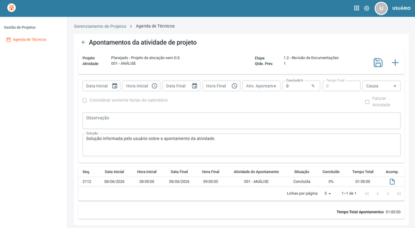Click Agenda de Técnicos breadcrumb
Image resolution: width=415 pixels, height=228 pixels.
[155, 26]
